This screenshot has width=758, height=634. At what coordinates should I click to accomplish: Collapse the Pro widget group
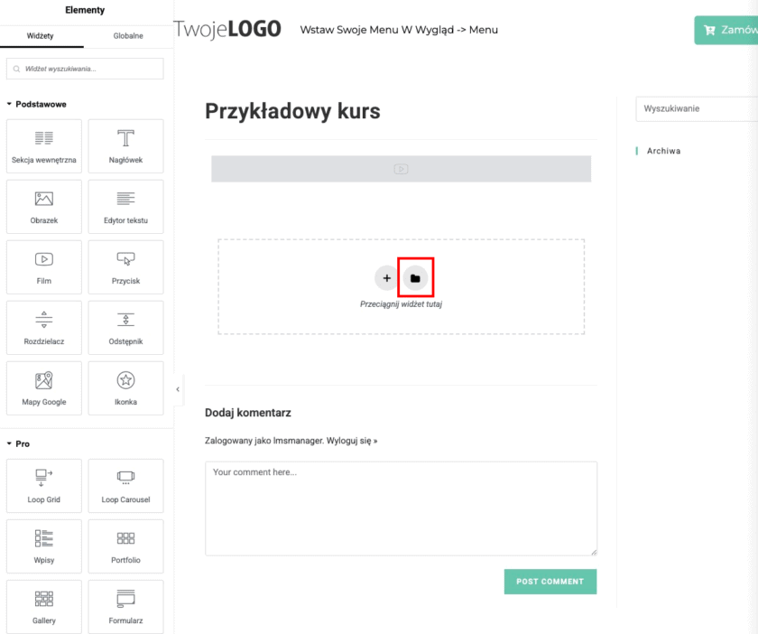click(x=20, y=443)
